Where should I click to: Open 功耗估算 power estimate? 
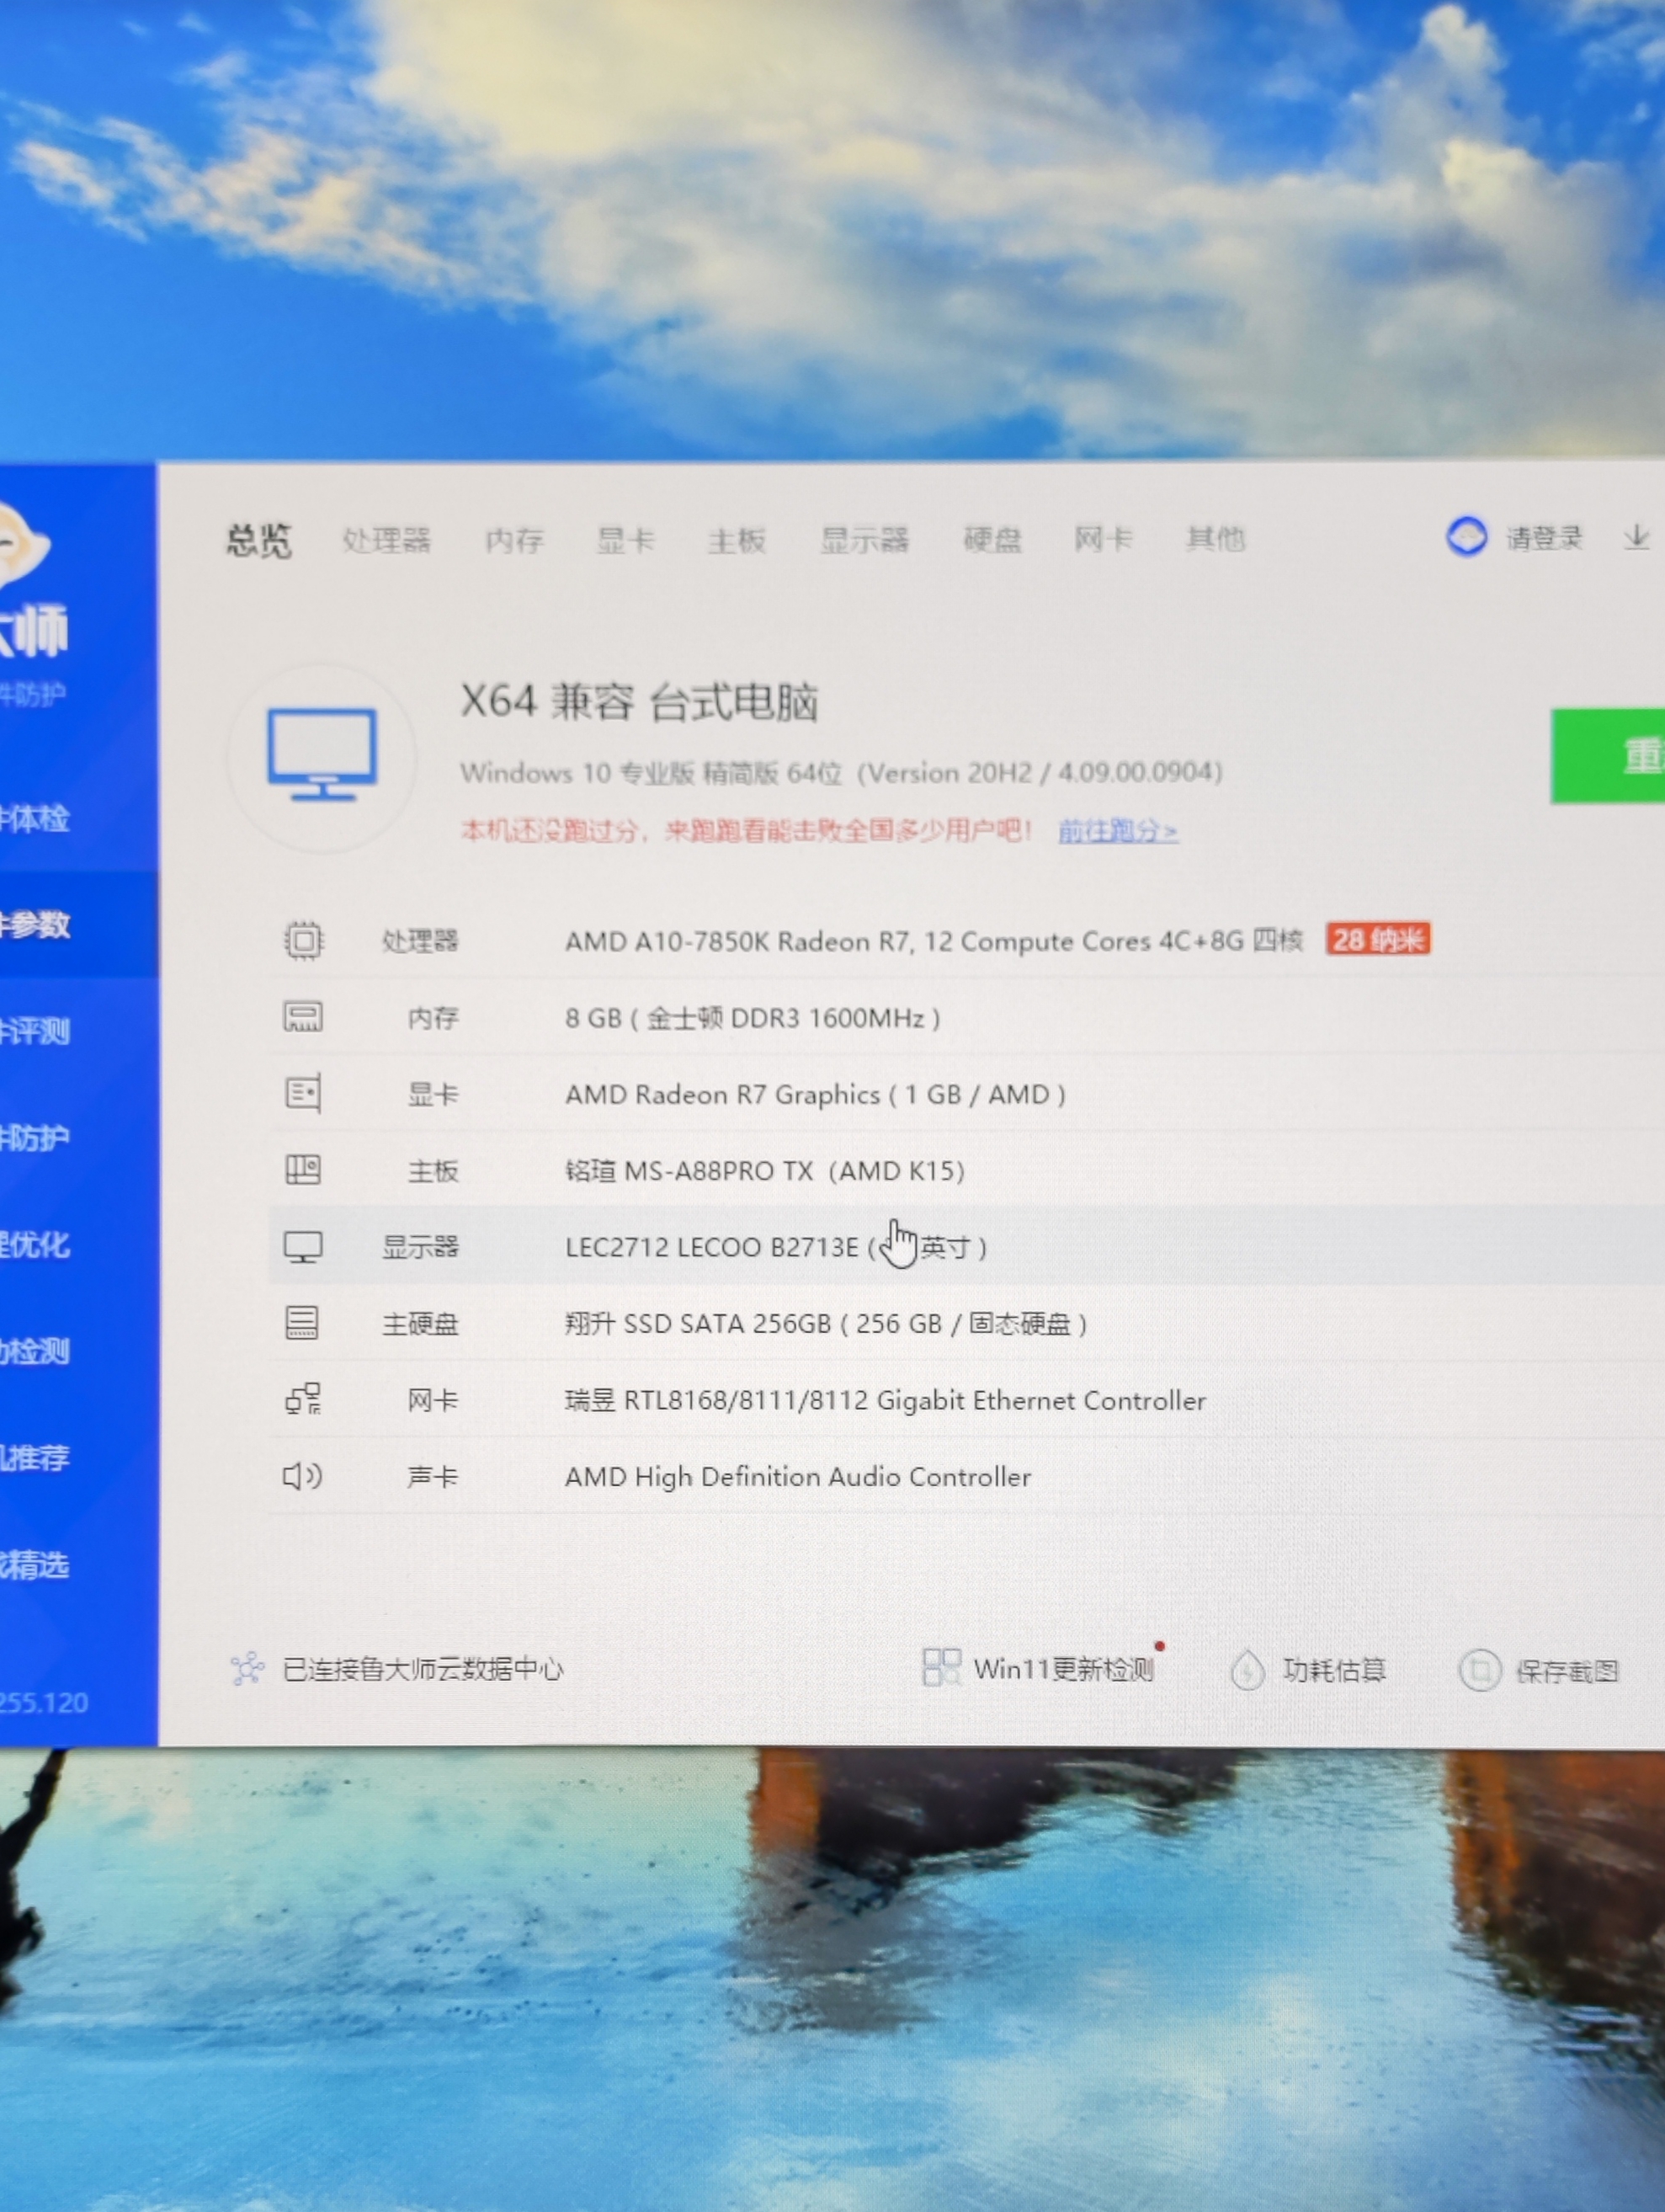click(x=1334, y=1670)
